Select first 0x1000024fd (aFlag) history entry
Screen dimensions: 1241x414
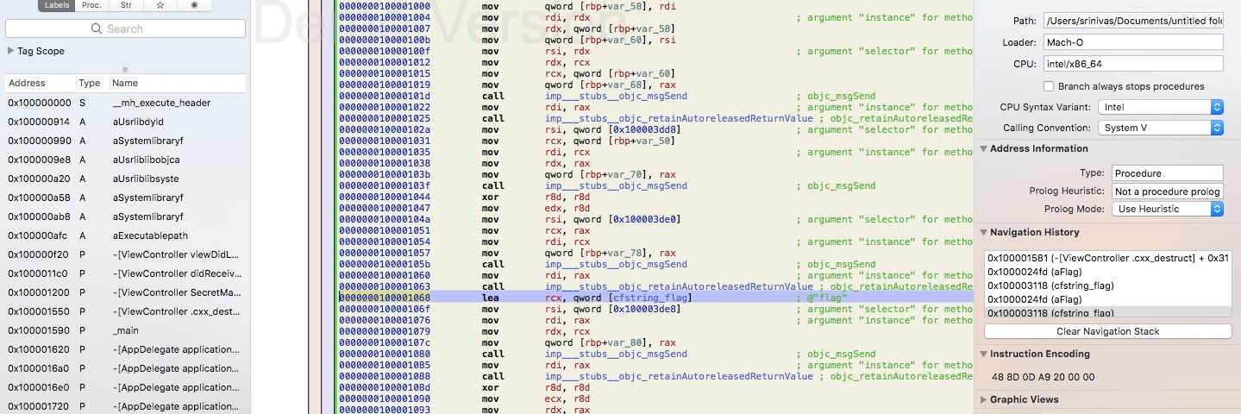click(x=1107, y=272)
